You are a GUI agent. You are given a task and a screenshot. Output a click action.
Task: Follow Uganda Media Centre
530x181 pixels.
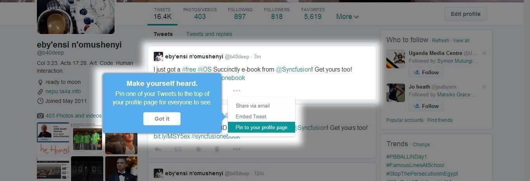[x=426, y=72]
